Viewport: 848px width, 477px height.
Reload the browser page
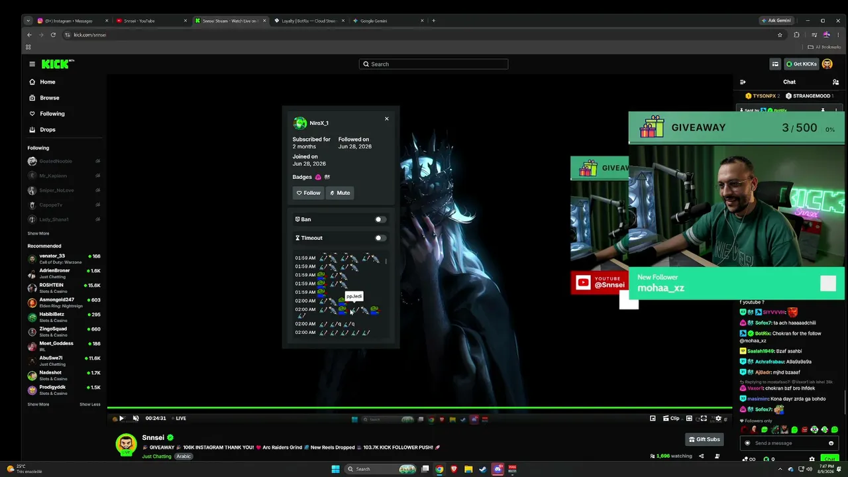point(53,34)
